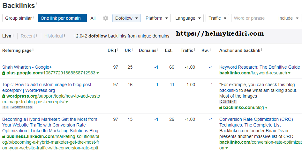Click the backlinko anchor text link

click(229, 90)
